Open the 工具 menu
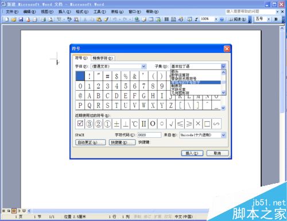Screen dimensions: 287x221 [x=99, y=12]
